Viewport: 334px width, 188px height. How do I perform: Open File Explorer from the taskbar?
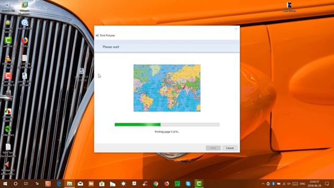click(69, 183)
